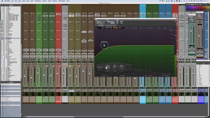The height and width of the screenshot is (118, 210).
Task: Open the insert plug-in selector below Track selector
Action: pos(100,23)
